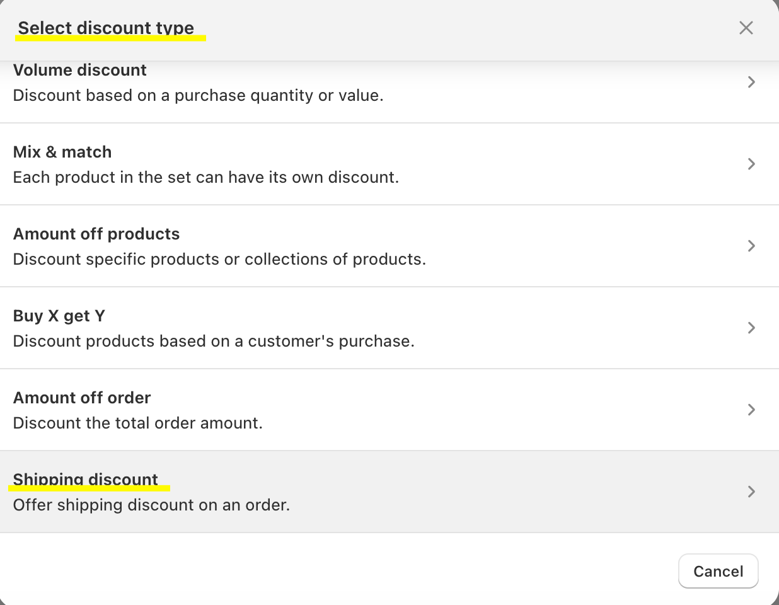Image resolution: width=779 pixels, height=605 pixels.
Task: Click the Buy X get Y chevron arrow
Action: 751,328
